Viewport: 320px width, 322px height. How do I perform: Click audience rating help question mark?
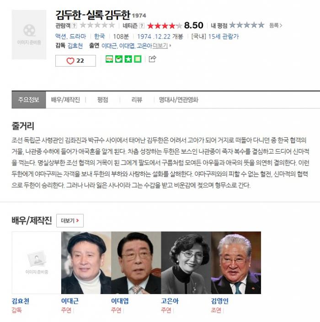pyautogui.click(x=75, y=26)
